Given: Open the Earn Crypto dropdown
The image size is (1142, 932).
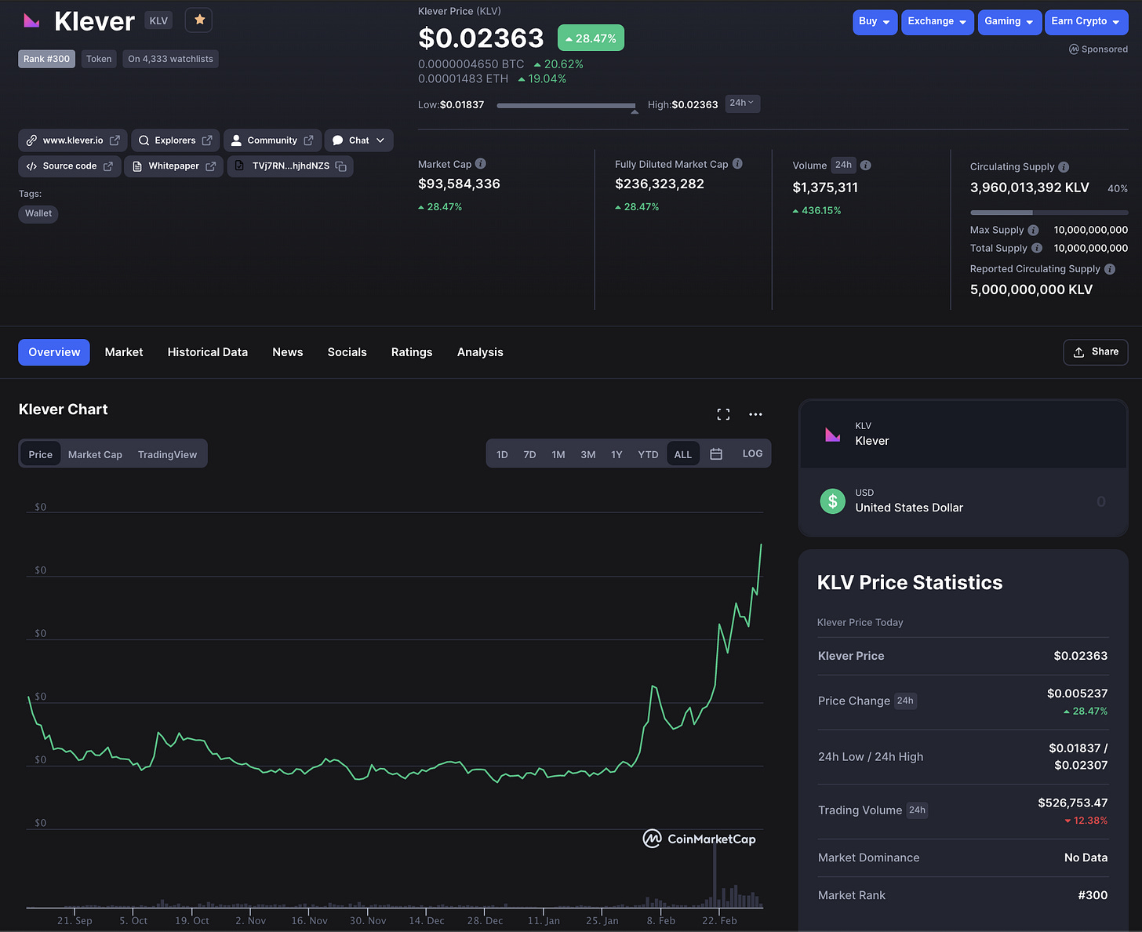Looking at the screenshot, I should (1086, 22).
